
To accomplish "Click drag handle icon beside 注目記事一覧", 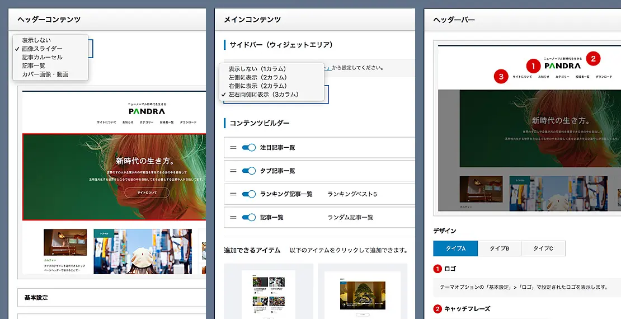I will [233, 148].
